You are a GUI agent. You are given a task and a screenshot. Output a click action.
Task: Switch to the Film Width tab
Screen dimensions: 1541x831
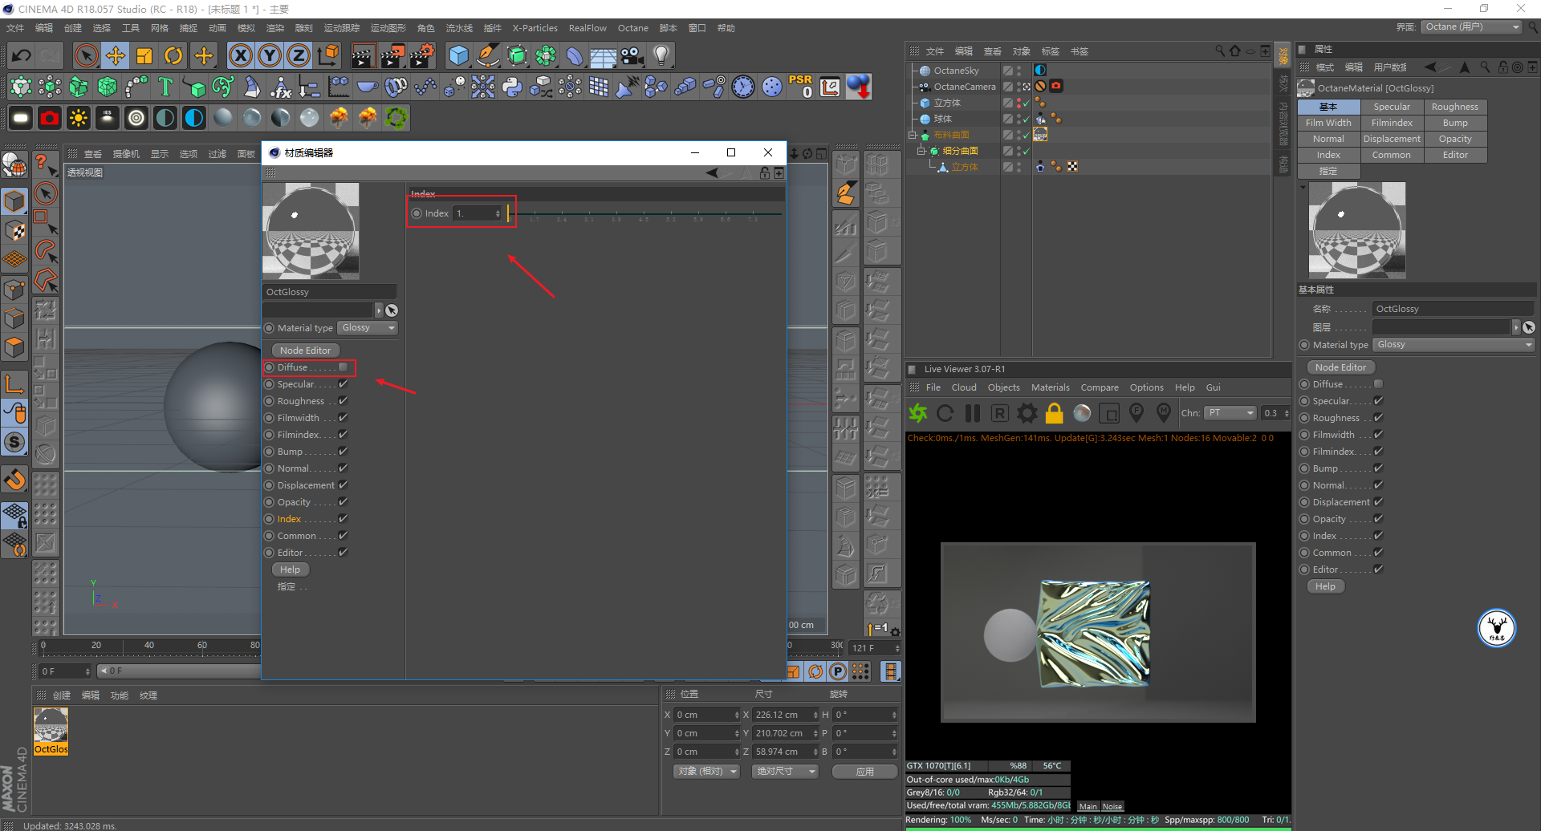point(1328,123)
